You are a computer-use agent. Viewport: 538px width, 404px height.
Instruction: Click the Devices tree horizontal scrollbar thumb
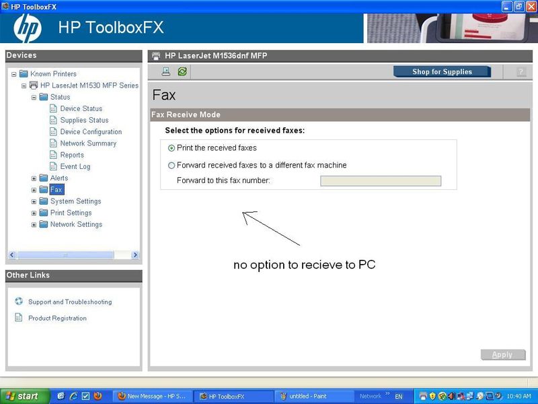coord(65,255)
